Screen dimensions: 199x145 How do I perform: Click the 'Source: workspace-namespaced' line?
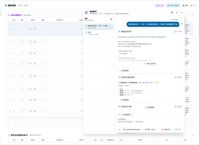tap(129, 46)
